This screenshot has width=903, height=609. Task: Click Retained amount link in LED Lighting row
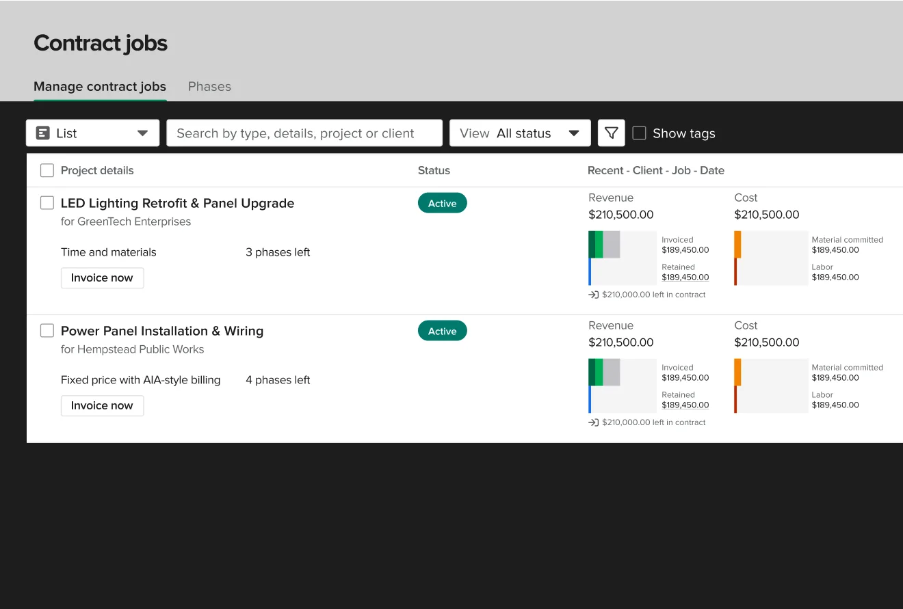685,278
